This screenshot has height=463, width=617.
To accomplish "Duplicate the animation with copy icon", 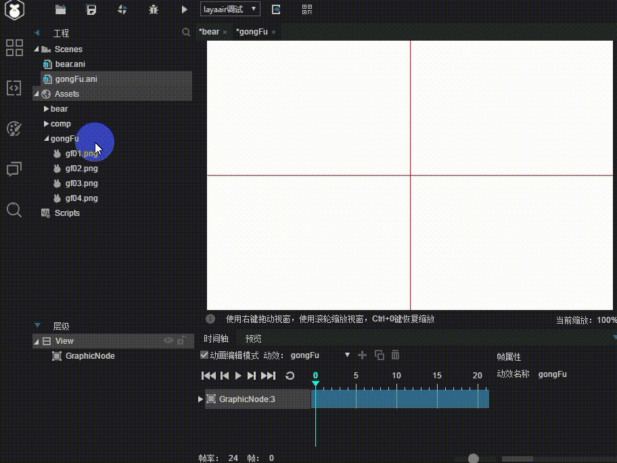I will (x=380, y=355).
